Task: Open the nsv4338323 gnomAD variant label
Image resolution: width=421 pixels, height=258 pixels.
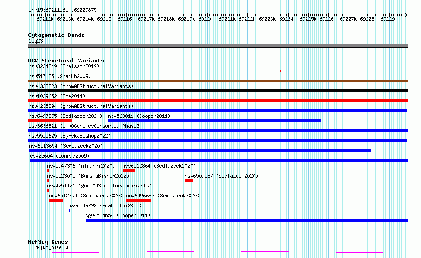Action: coord(81,86)
